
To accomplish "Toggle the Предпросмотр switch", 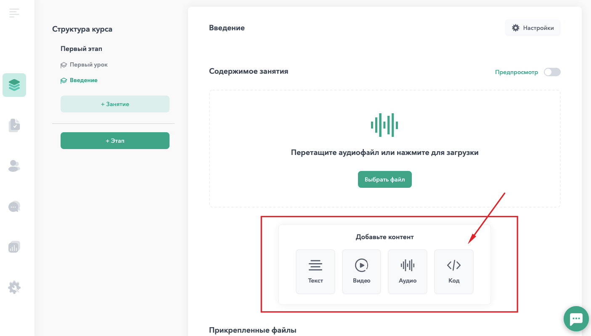I will click(552, 72).
